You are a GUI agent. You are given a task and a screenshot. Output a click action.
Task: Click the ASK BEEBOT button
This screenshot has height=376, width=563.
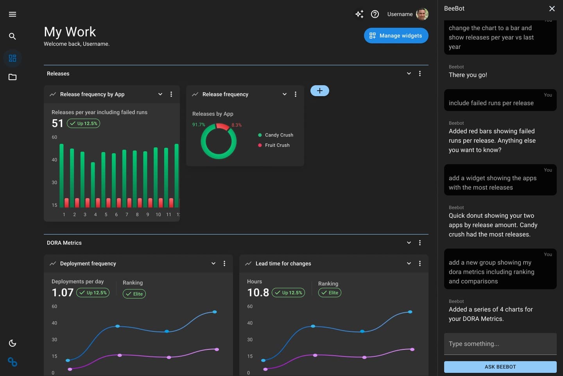[x=500, y=367]
